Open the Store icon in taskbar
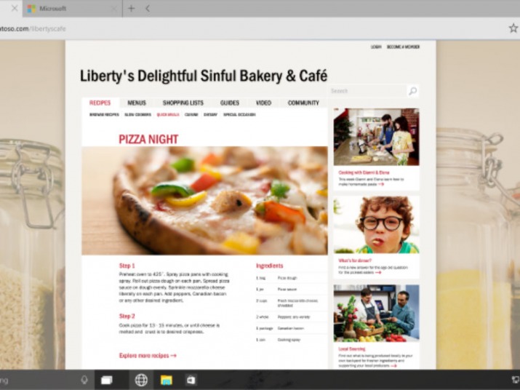This screenshot has width=520, height=390. (191, 380)
